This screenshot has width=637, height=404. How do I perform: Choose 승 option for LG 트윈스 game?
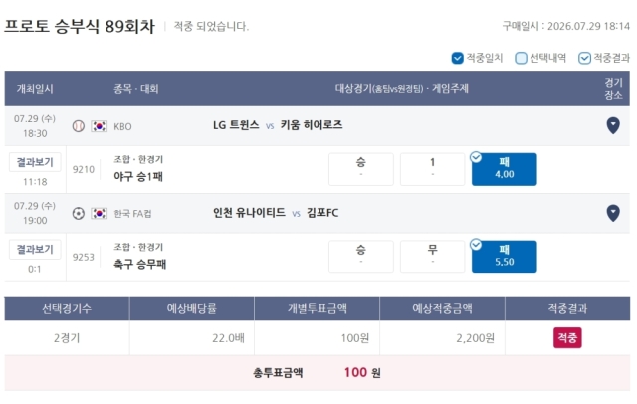[x=360, y=169]
